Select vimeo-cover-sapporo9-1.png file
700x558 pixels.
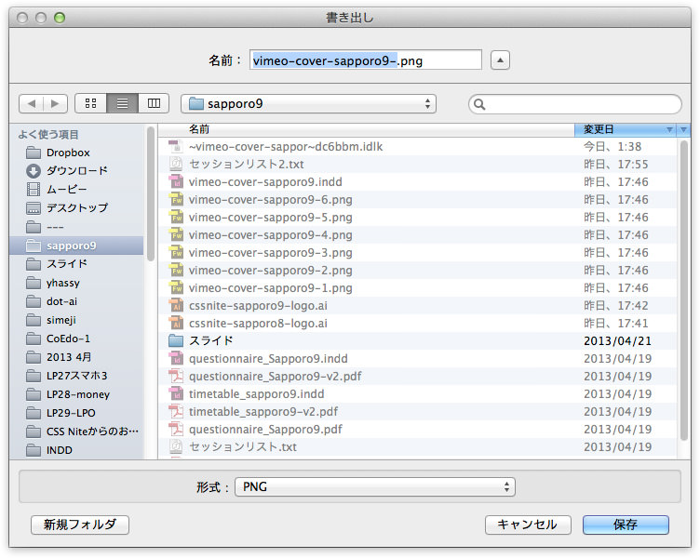point(417,288)
